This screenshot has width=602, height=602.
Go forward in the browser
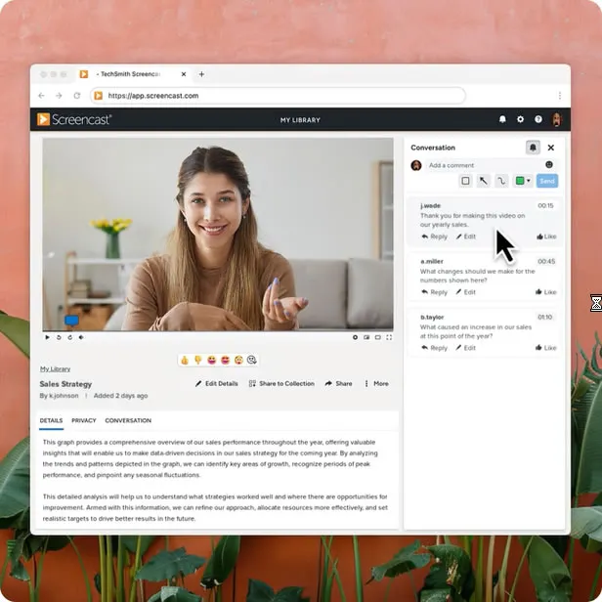pos(59,96)
